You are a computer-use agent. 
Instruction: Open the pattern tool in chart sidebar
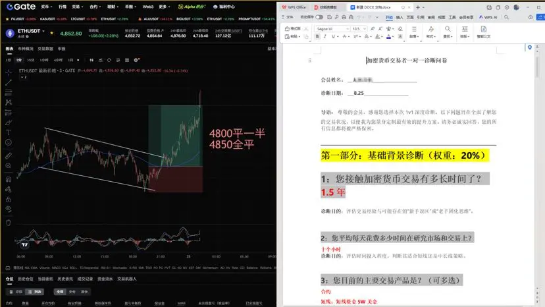click(9, 102)
